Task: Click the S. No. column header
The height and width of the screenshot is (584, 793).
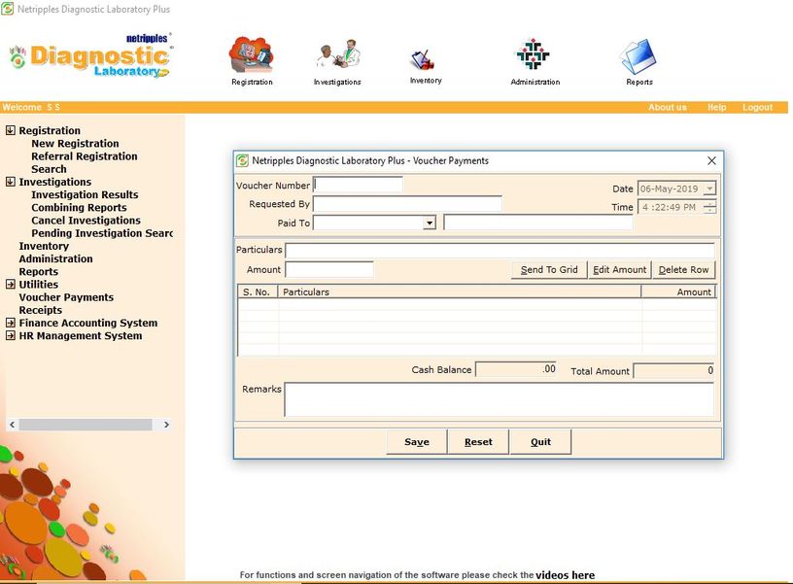Action: 258,292
